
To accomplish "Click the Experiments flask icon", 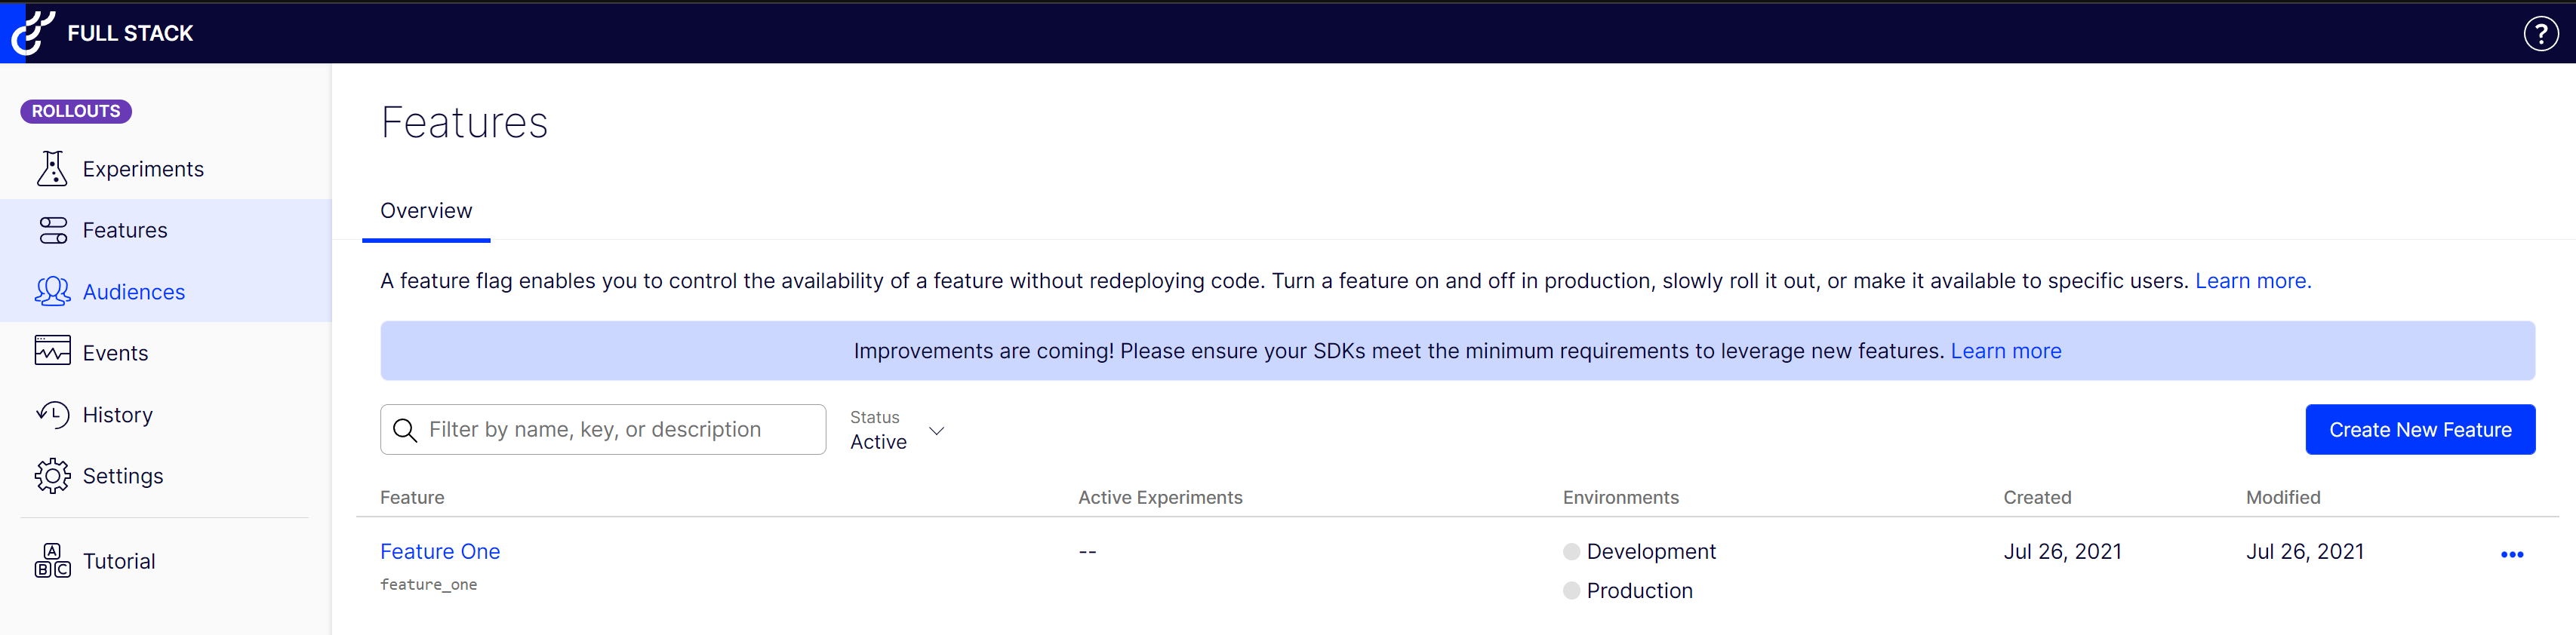I will [x=52, y=169].
